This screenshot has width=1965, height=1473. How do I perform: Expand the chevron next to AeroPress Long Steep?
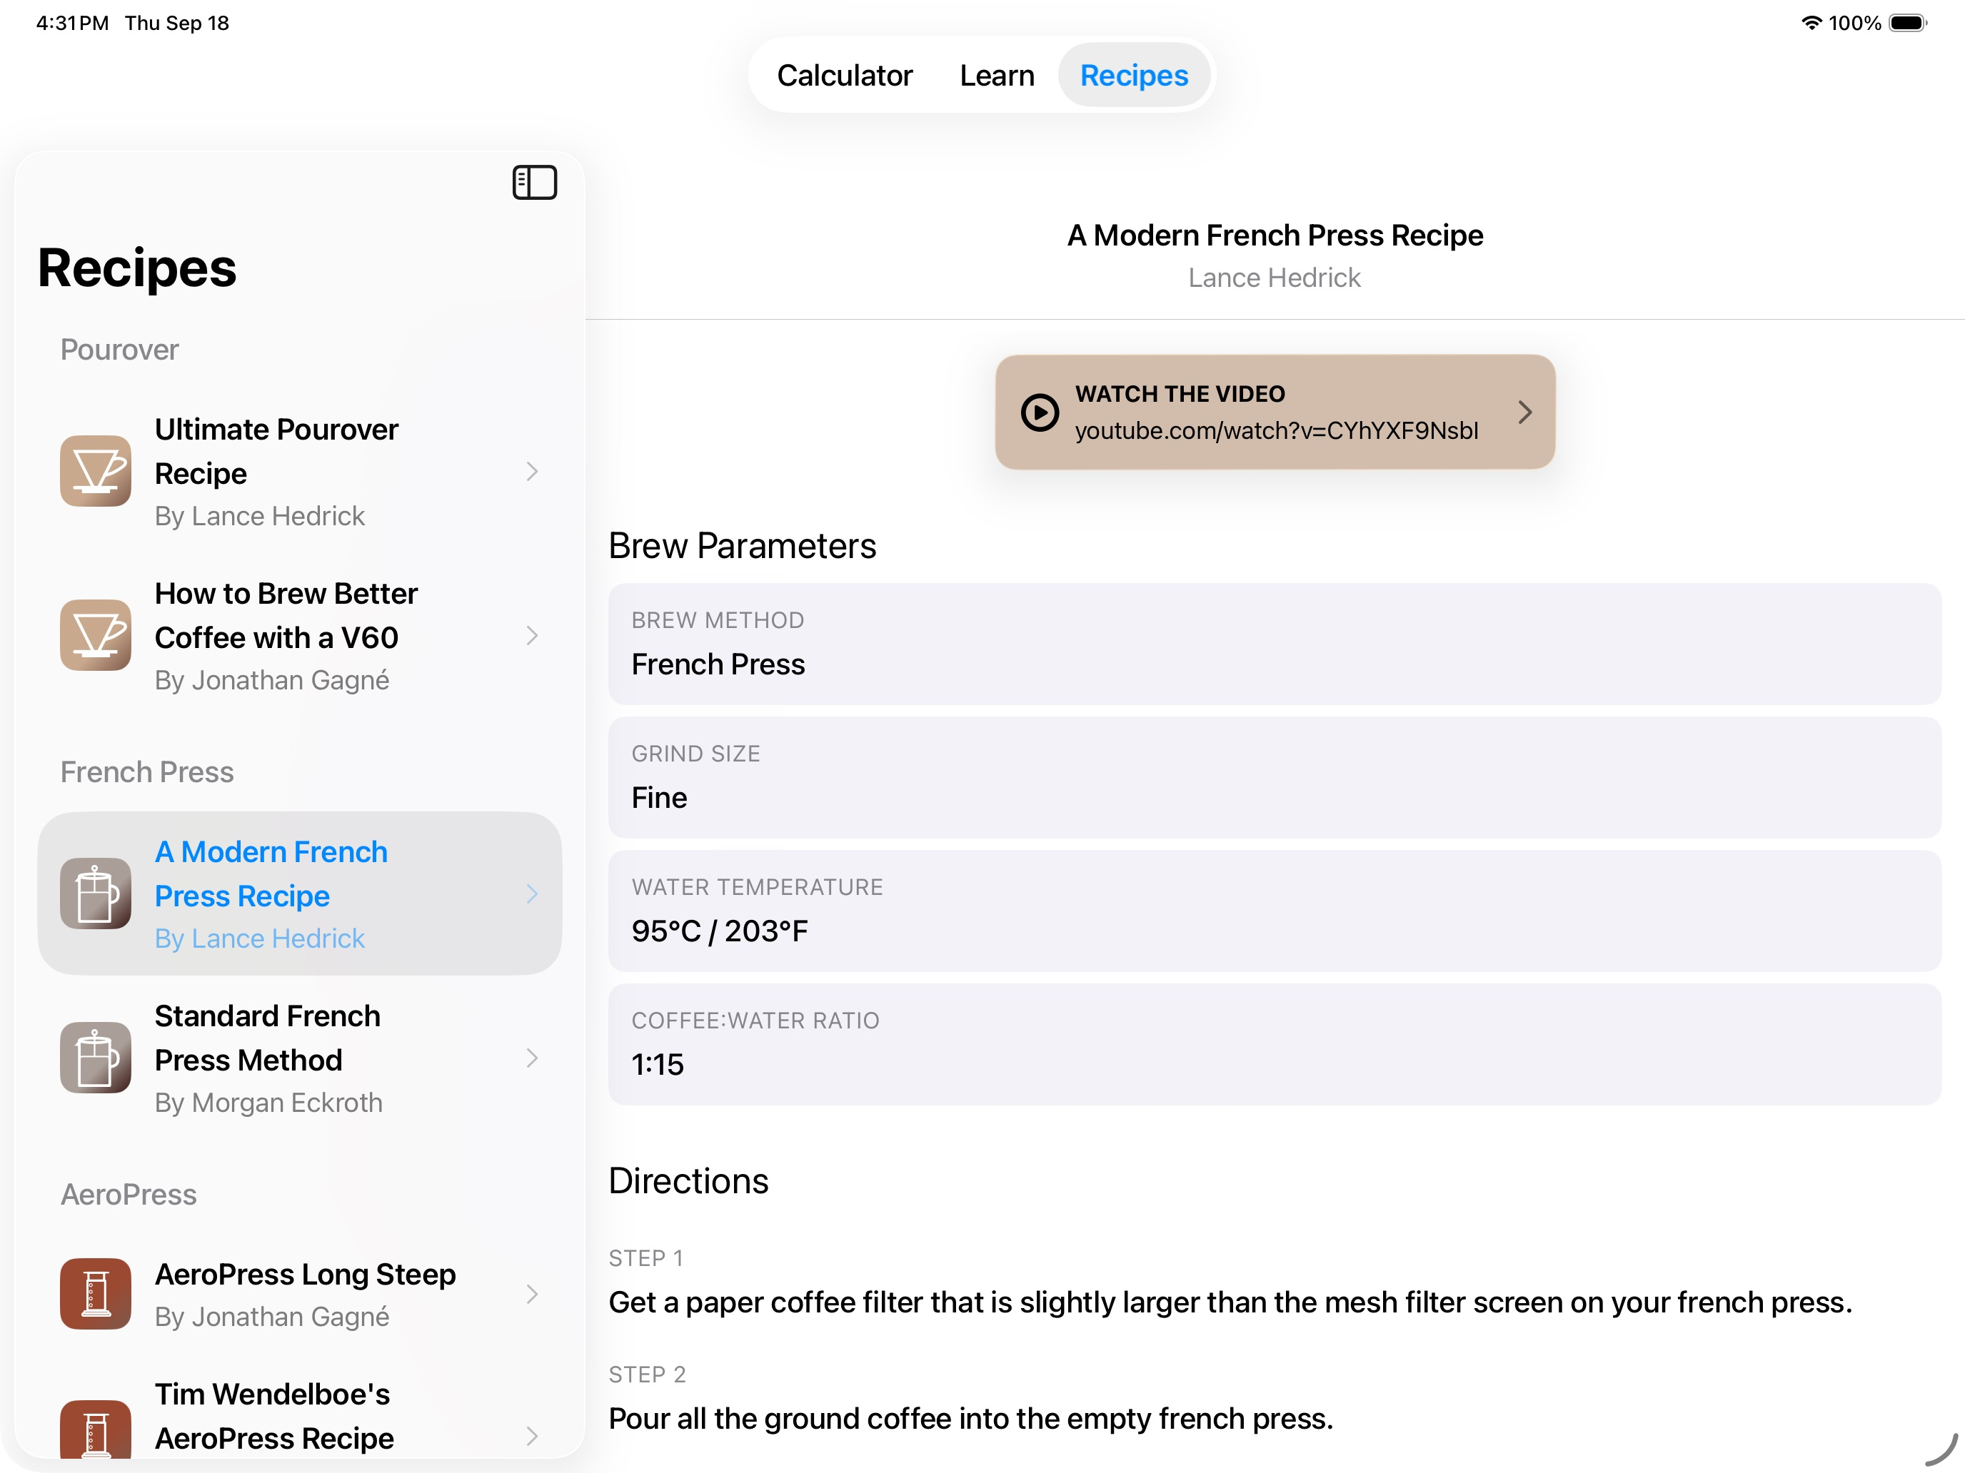click(532, 1294)
